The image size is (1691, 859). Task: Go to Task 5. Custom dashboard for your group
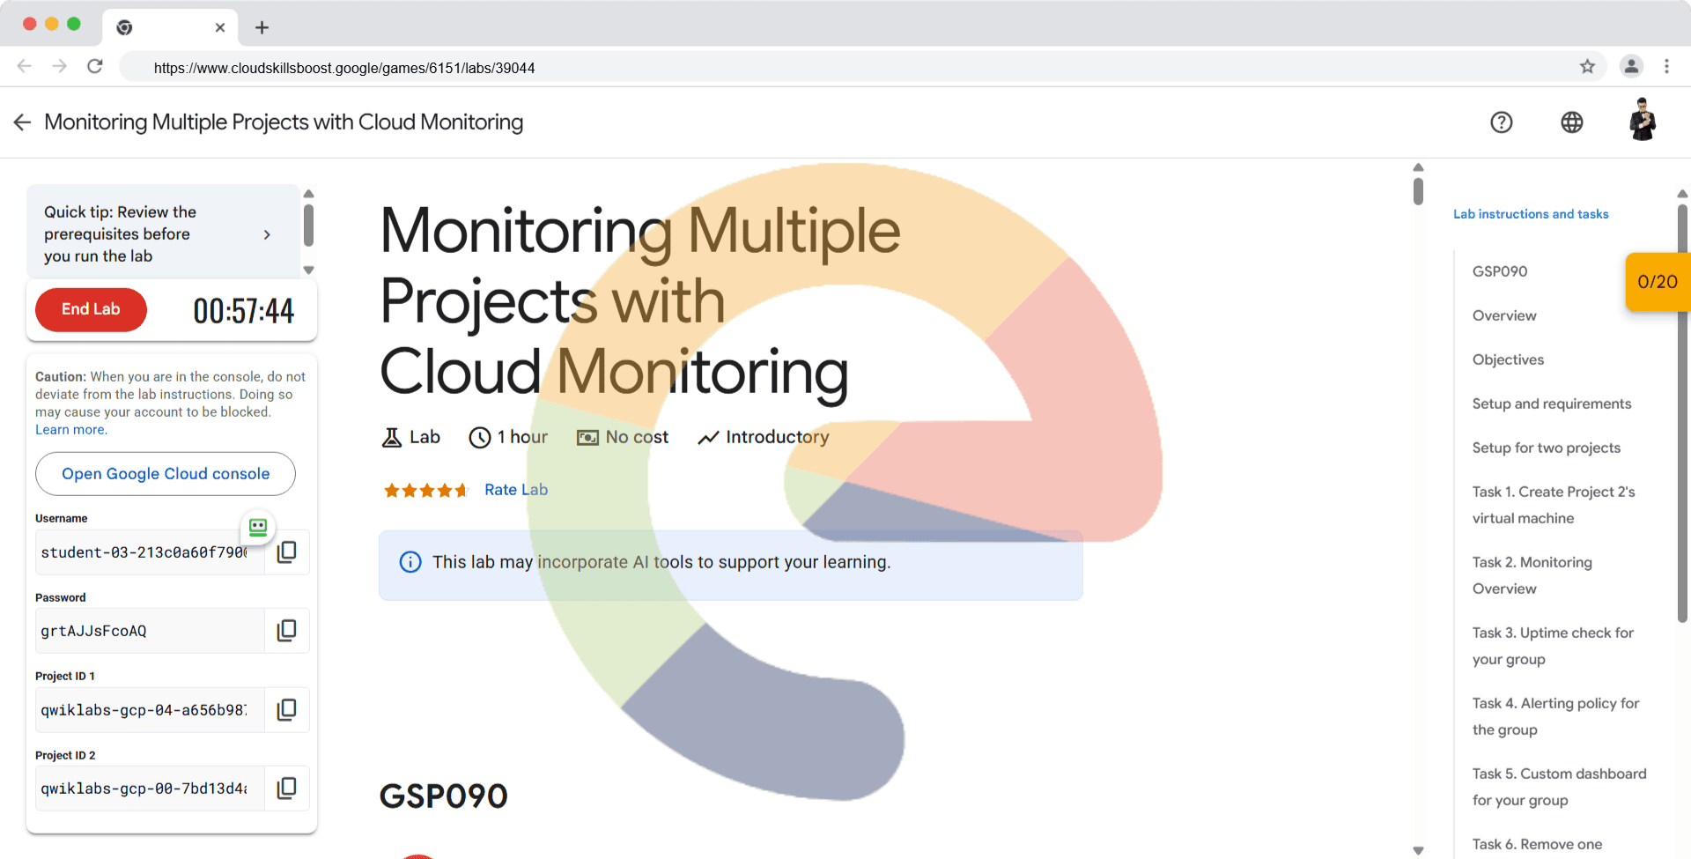[1559, 787]
